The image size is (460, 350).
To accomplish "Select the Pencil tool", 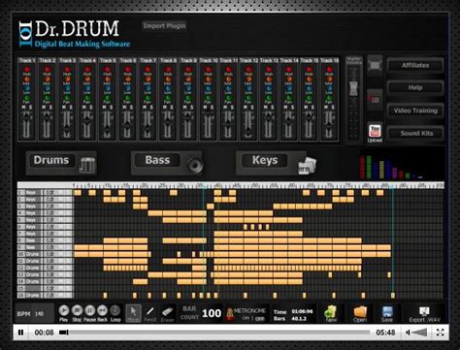I will click(x=149, y=312).
